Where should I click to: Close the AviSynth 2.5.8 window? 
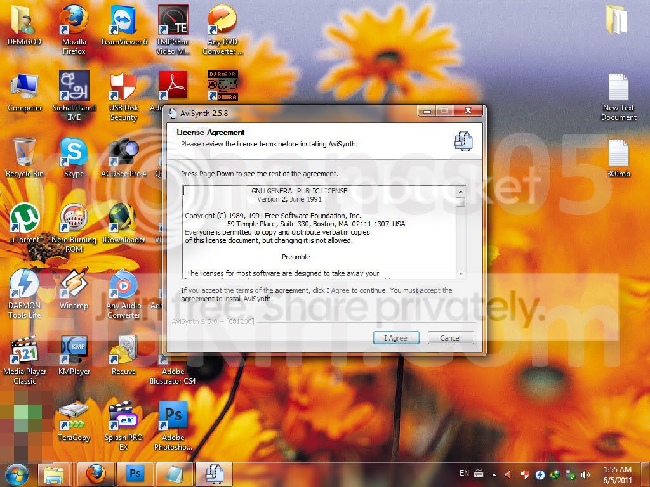(x=468, y=110)
